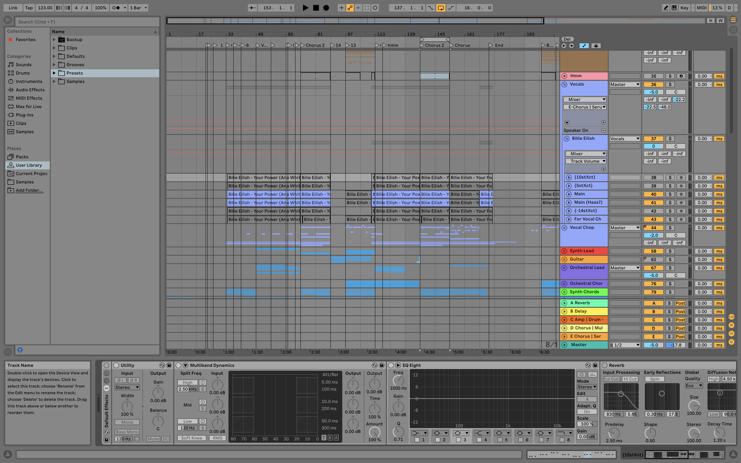Open EQ Eight Mode Stereo dropdown
The image size is (741, 463).
[x=587, y=387]
